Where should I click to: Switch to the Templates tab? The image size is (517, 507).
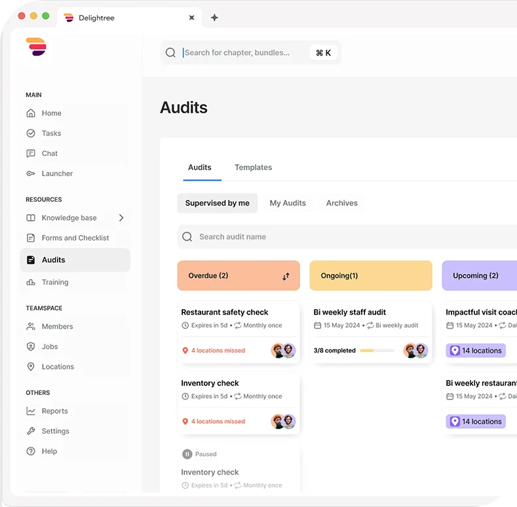point(253,168)
